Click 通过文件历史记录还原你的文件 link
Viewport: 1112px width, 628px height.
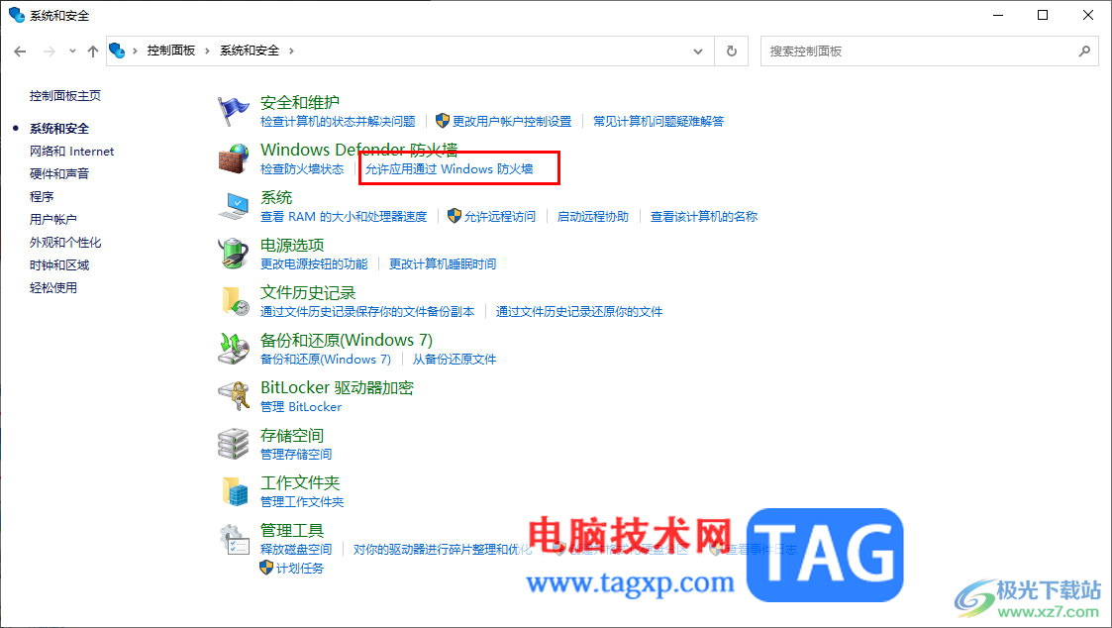point(579,311)
